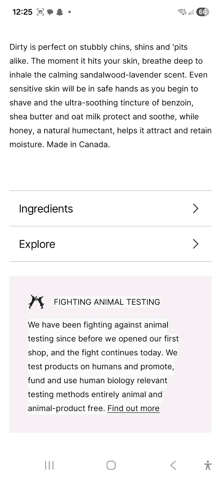Expand the Explore section arrow
The image size is (221, 479).
[x=195, y=244]
